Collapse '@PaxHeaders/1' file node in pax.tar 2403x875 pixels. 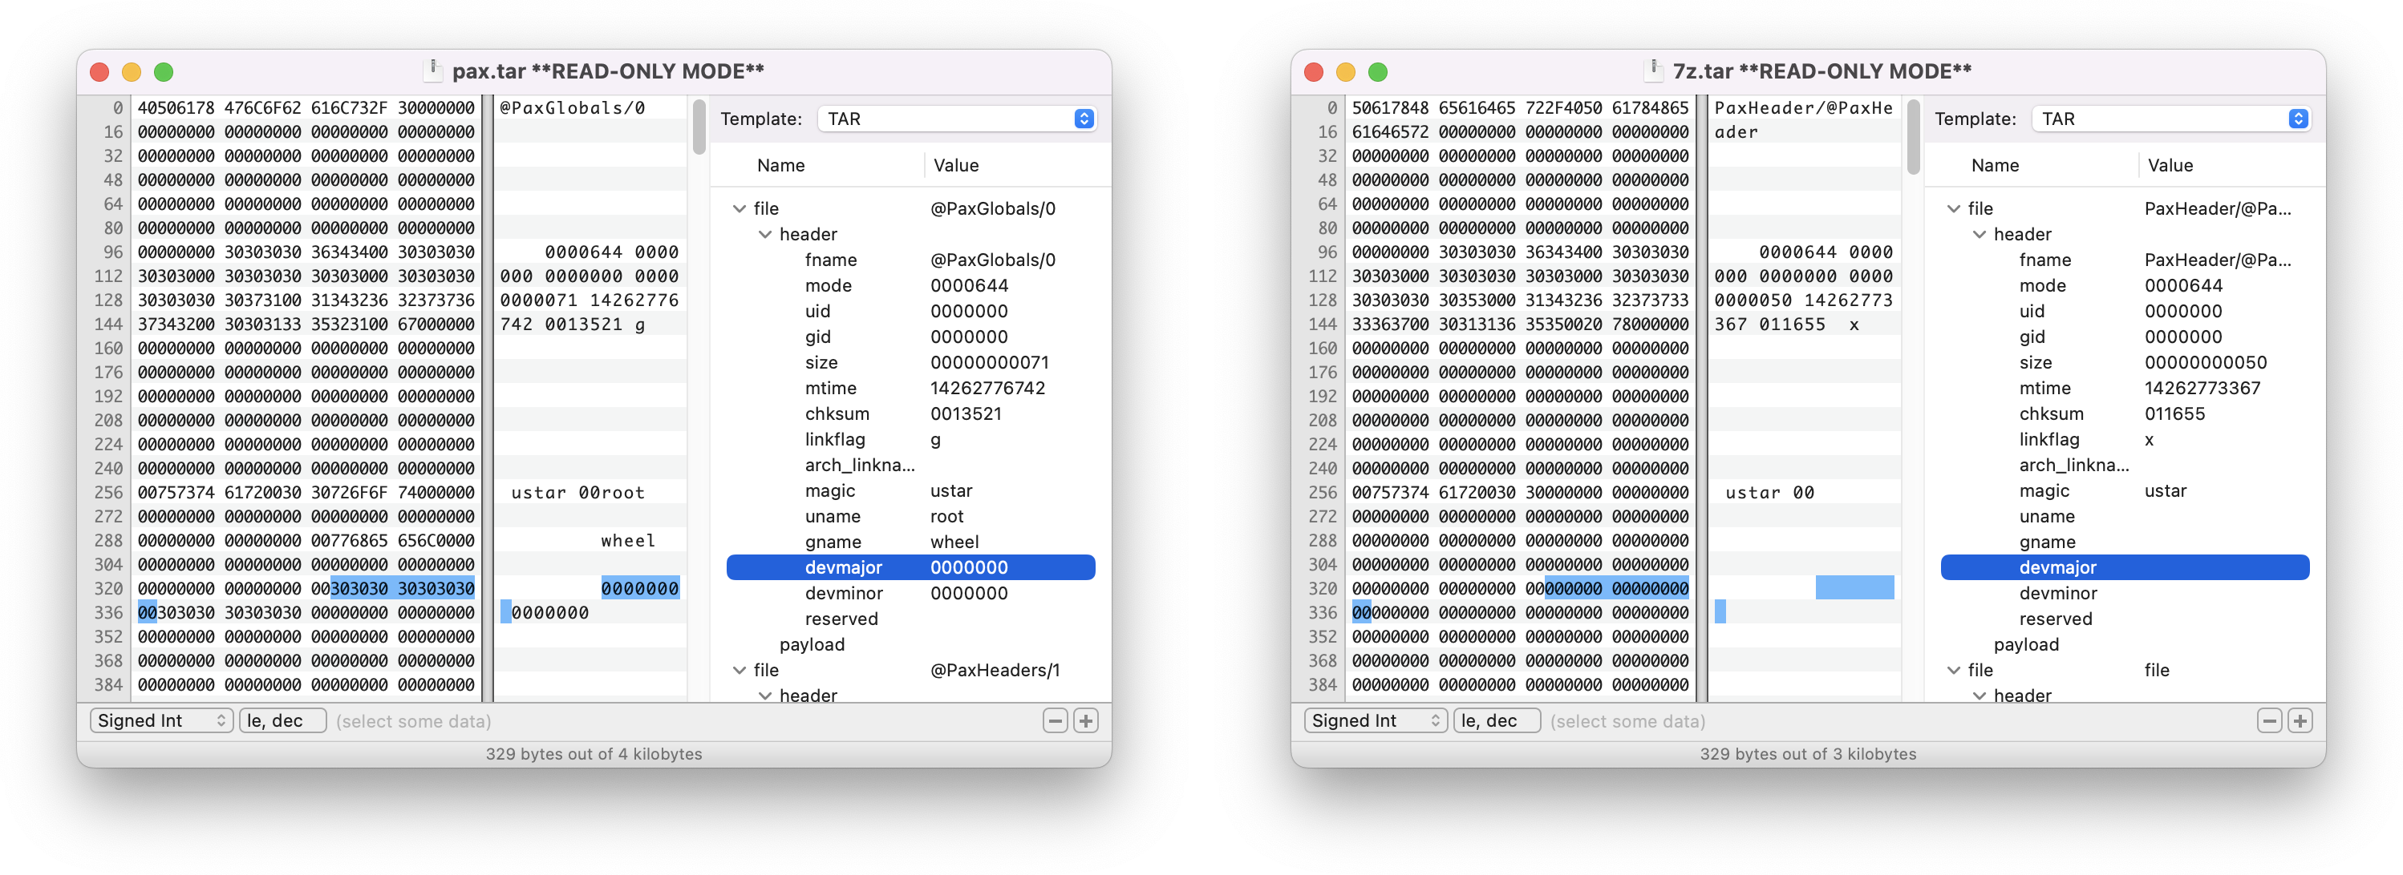(x=739, y=670)
